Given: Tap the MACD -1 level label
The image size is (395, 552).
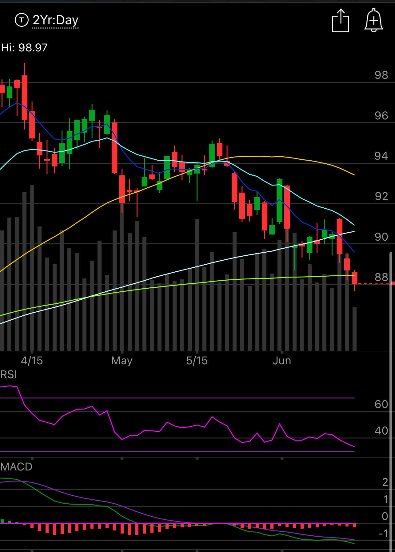Looking at the screenshot, I should point(383,533).
